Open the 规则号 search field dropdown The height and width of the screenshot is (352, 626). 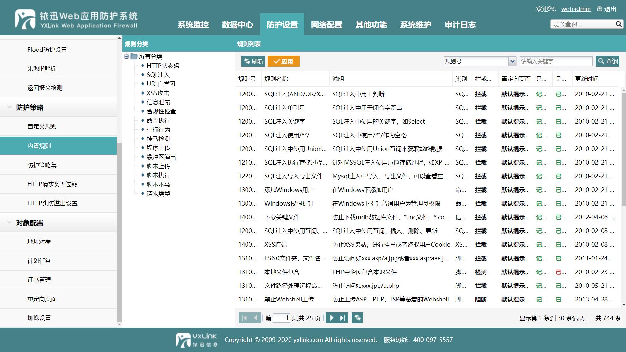[x=513, y=61]
